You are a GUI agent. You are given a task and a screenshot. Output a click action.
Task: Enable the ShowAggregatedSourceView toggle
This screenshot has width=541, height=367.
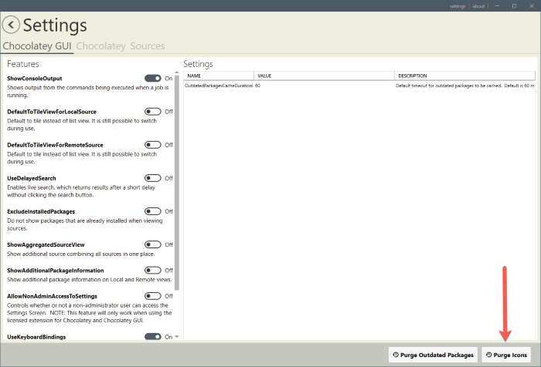[x=153, y=244]
